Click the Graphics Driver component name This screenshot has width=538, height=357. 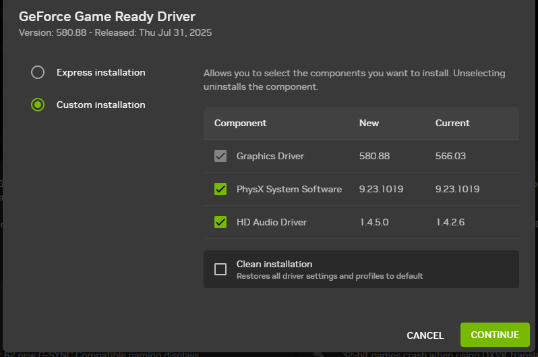pos(270,156)
